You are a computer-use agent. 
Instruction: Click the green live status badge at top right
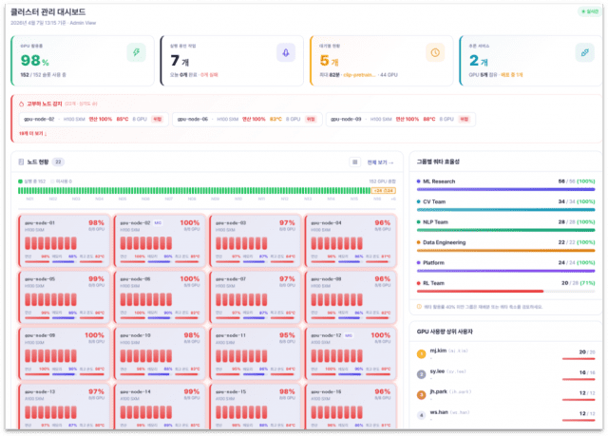590,11
